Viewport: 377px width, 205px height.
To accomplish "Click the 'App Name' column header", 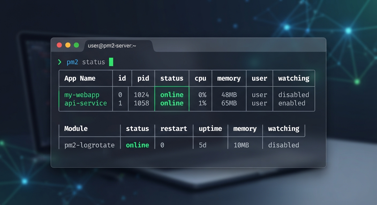I will [80, 78].
